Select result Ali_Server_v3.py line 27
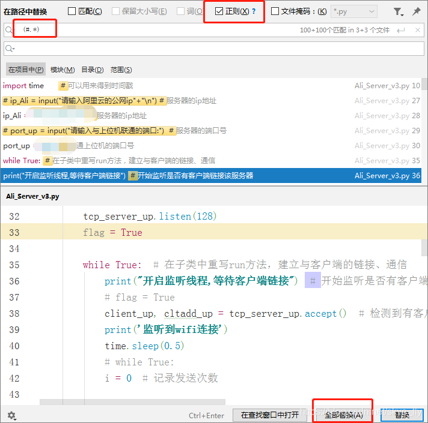 tap(211, 101)
